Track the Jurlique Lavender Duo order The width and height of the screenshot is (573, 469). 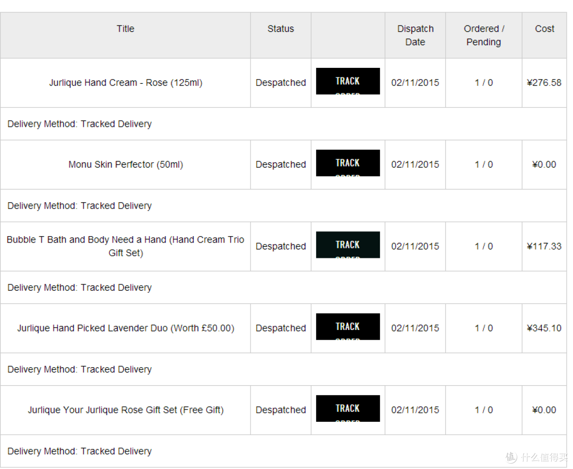pyautogui.click(x=348, y=327)
